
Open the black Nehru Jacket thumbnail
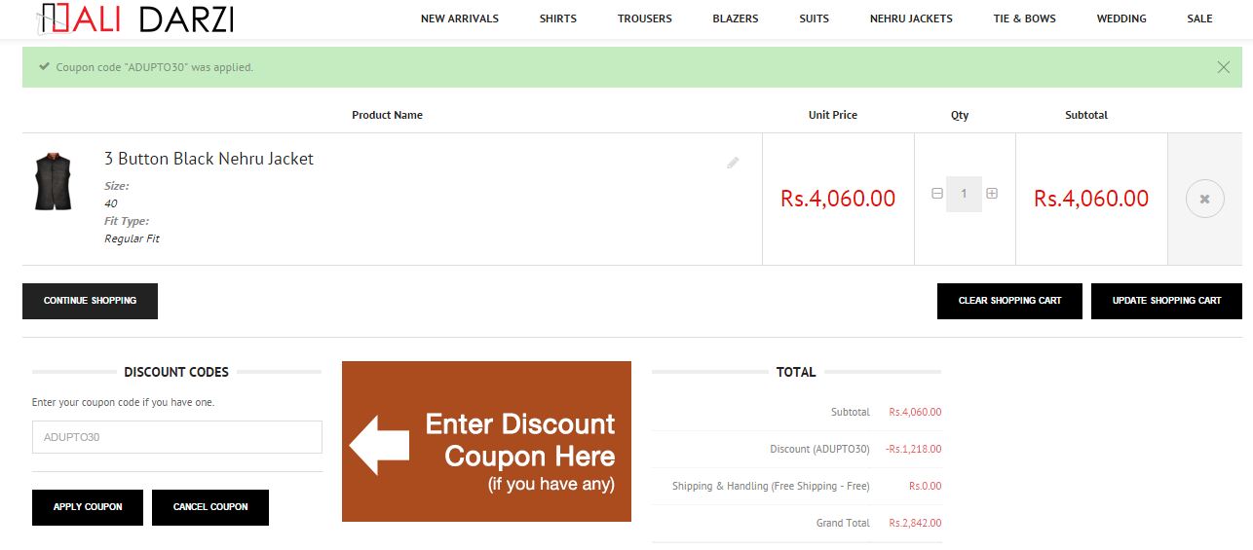(54, 181)
